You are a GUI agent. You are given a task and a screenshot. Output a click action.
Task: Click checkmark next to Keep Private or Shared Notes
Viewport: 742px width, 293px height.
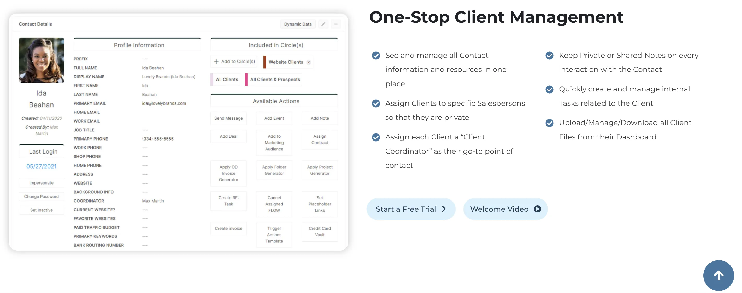pos(549,56)
